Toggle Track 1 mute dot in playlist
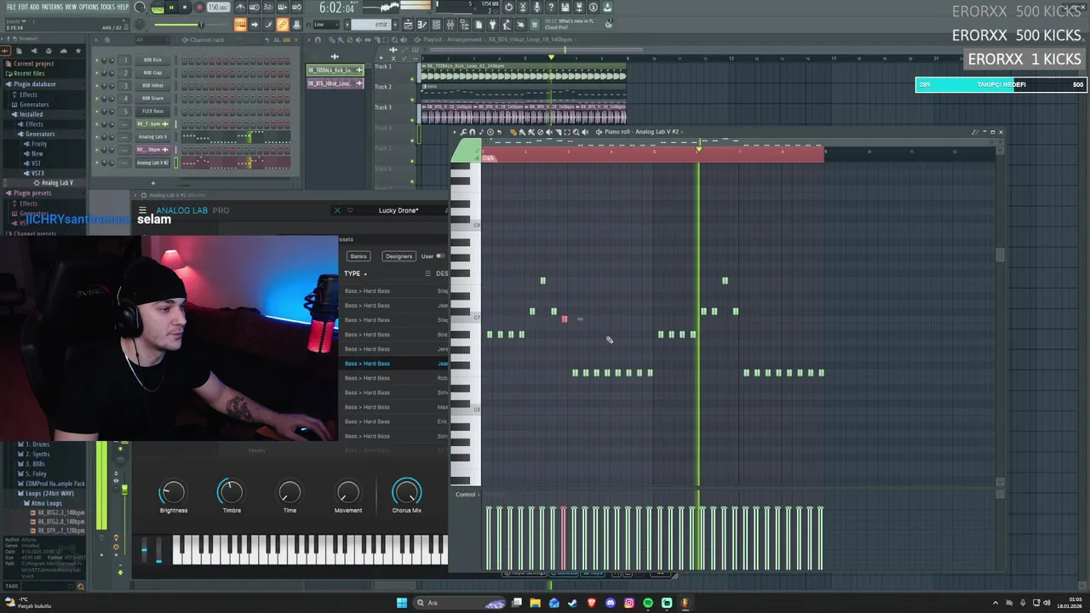1090x613 pixels. click(x=413, y=79)
